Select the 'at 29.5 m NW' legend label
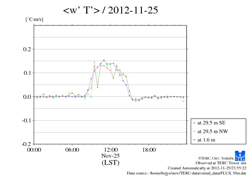This screenshot has width=252, height=178. tap(213, 131)
